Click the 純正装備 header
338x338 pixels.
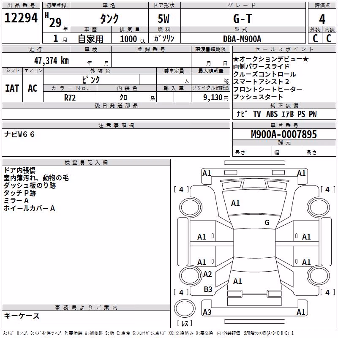tap(284, 105)
